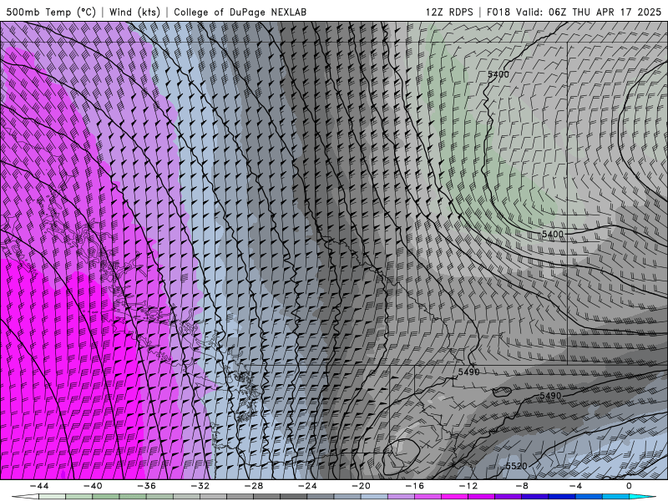Click the cyan arrow end of the color bar
Screen dimensions: 668x501
[x=642, y=497]
